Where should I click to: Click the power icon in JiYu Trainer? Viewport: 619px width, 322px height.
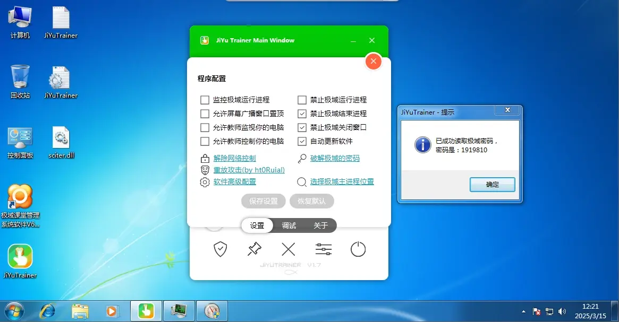(358, 249)
